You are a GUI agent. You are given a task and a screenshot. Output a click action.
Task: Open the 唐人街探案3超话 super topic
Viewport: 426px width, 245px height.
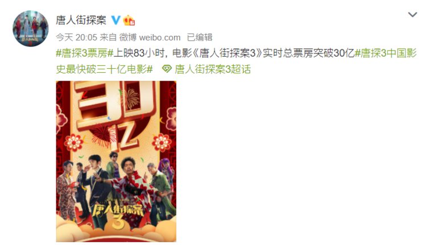pyautogui.click(x=213, y=69)
